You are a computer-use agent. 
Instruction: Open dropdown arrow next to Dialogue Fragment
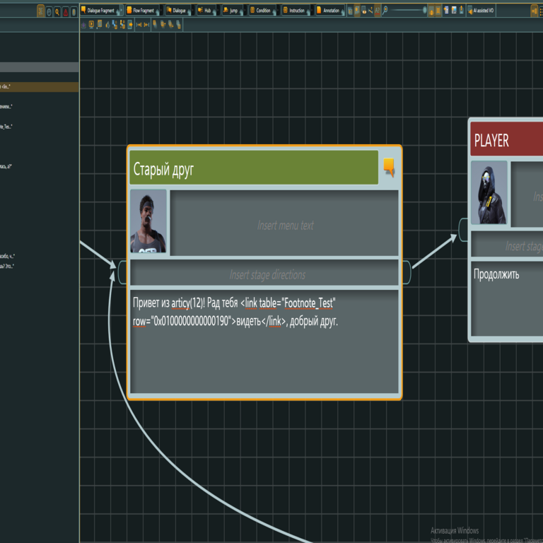119,11
